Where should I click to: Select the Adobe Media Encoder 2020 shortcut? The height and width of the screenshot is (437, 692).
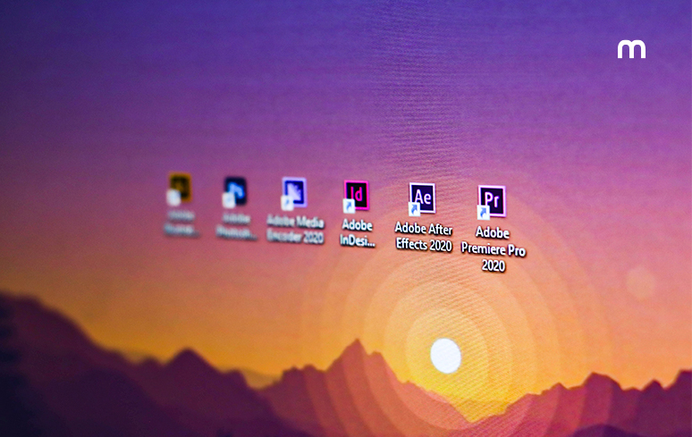pos(293,193)
